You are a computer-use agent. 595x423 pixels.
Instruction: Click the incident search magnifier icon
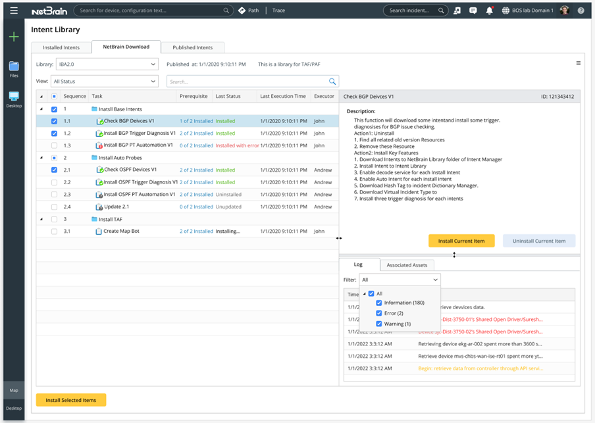click(441, 11)
